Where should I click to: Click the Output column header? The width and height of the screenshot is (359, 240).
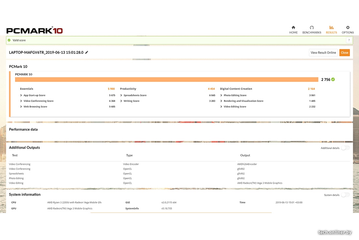click(245, 155)
